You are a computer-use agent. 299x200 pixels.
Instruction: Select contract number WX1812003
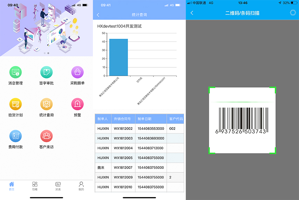coord(123,138)
